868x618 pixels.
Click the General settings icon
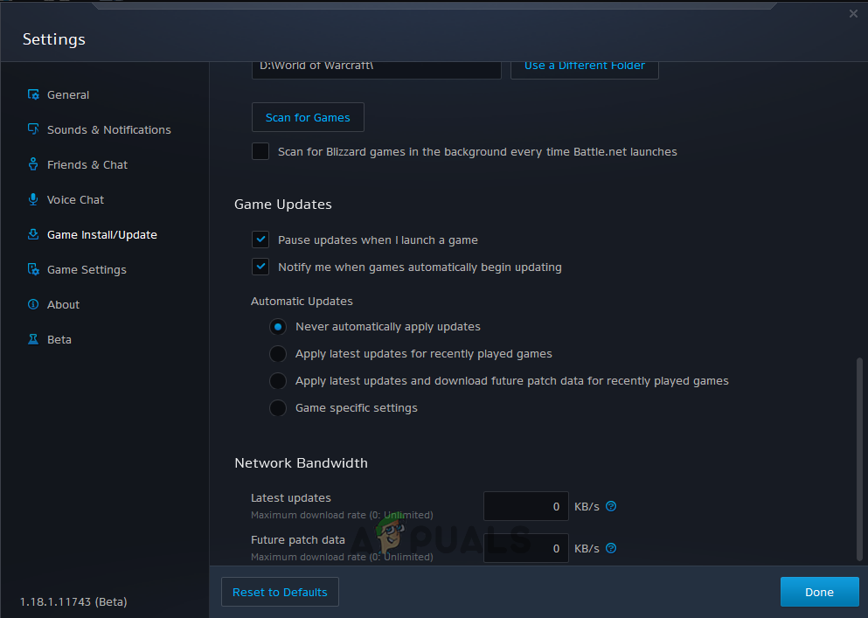[33, 94]
